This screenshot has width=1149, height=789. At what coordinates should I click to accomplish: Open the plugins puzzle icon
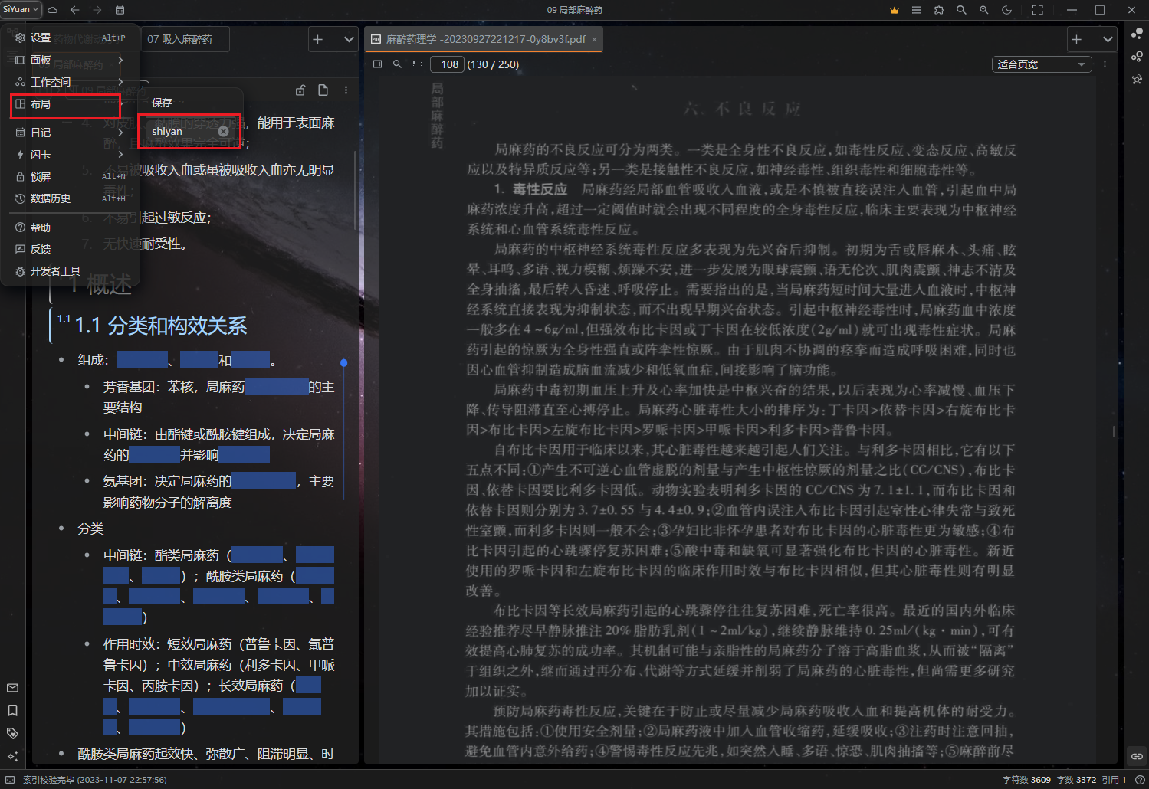(939, 10)
